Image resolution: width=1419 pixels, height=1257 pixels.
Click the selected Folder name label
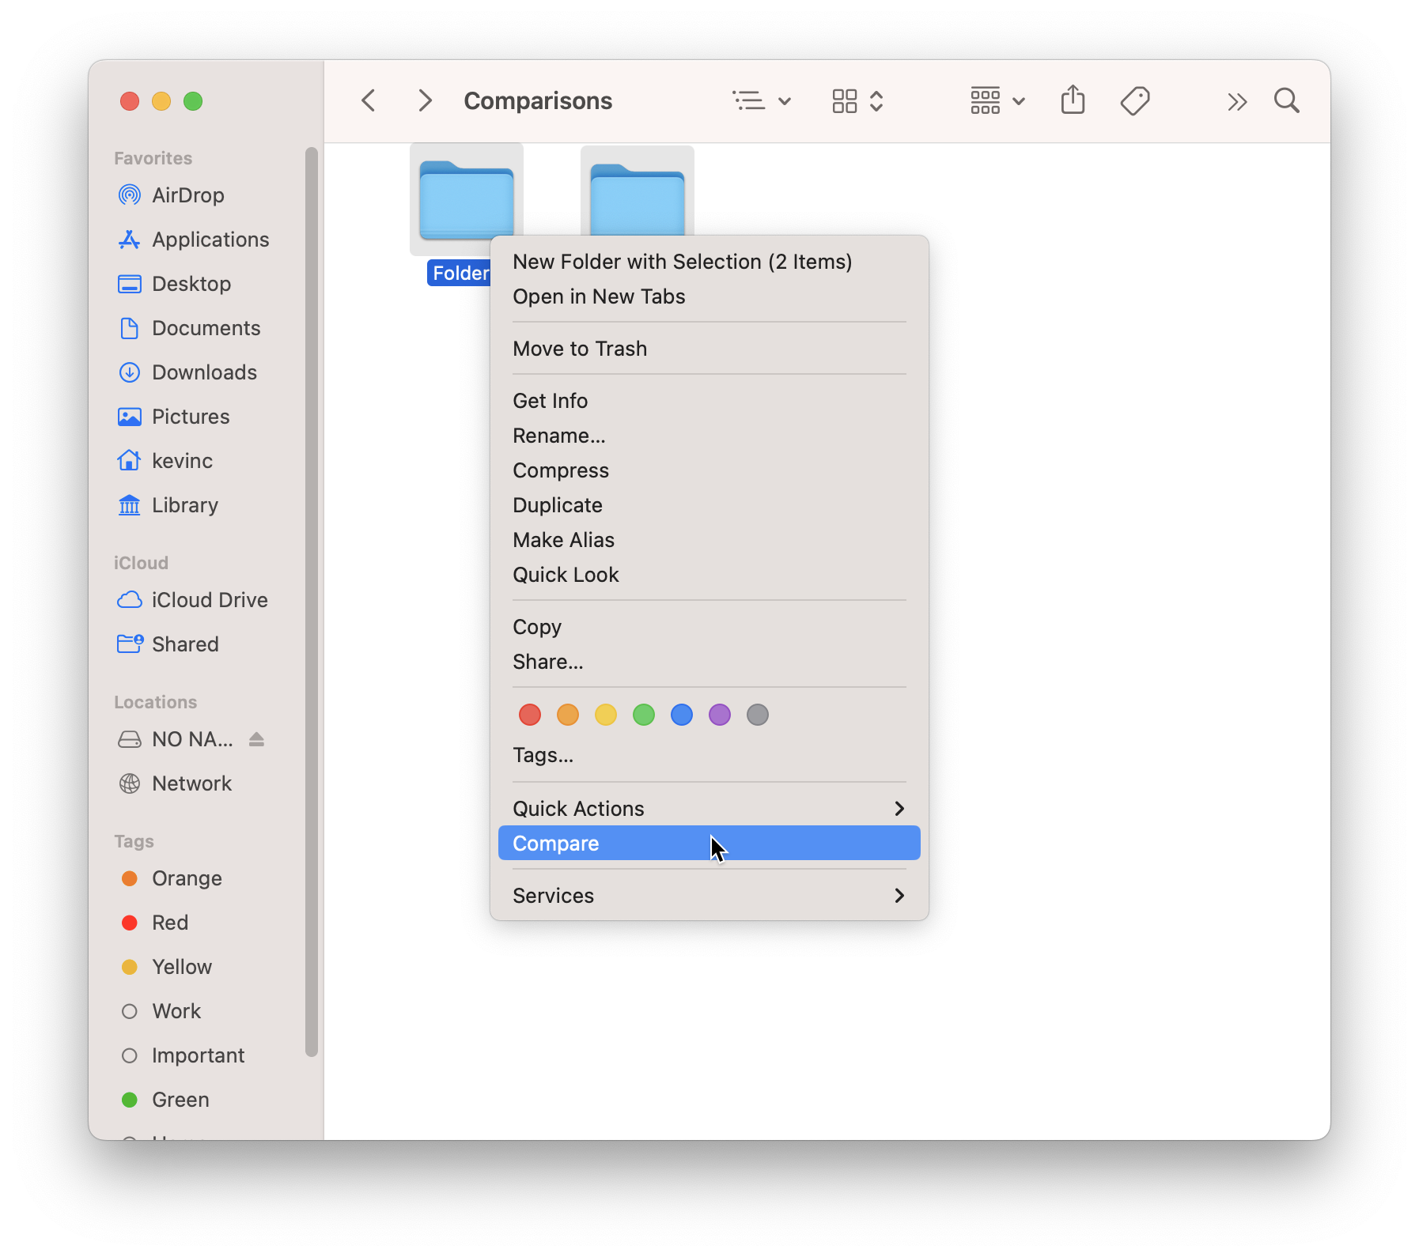point(460,273)
